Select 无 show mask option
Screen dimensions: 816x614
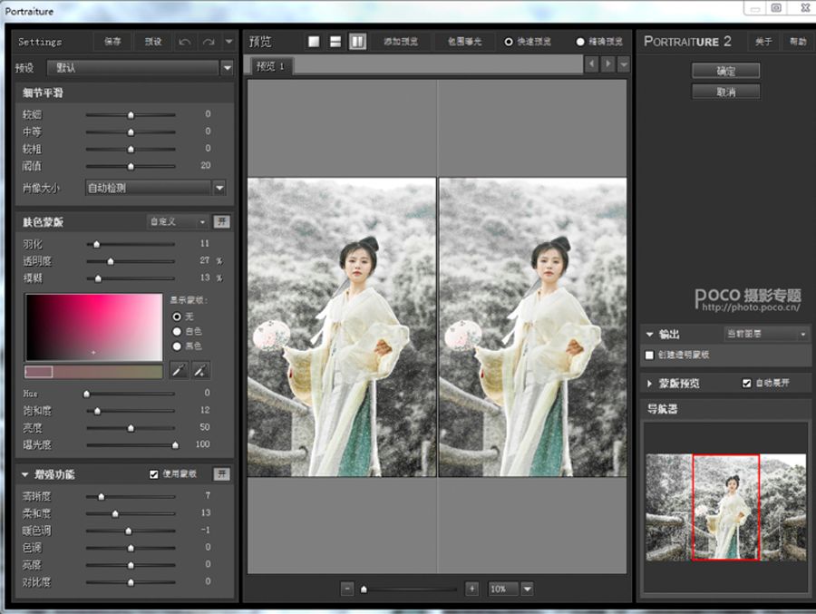(177, 317)
